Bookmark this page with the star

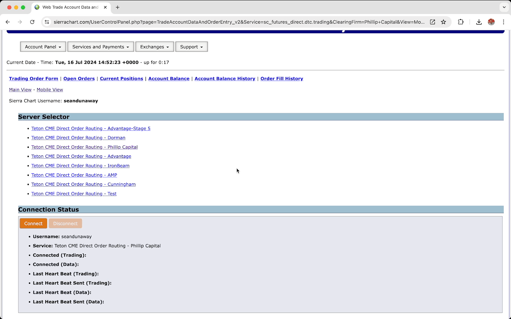click(443, 22)
